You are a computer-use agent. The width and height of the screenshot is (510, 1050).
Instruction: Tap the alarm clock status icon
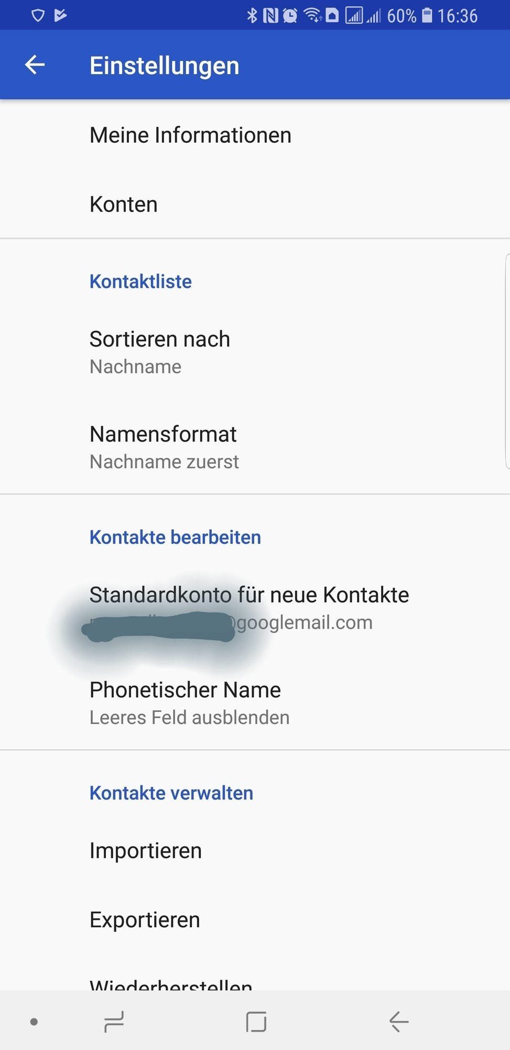290,16
